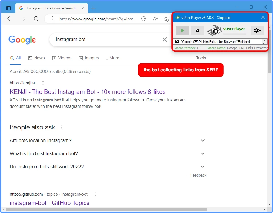Image resolution: width=273 pixels, height=213 pixels.
Task: Click the vUser Player title bar icon
Action: tap(178, 17)
